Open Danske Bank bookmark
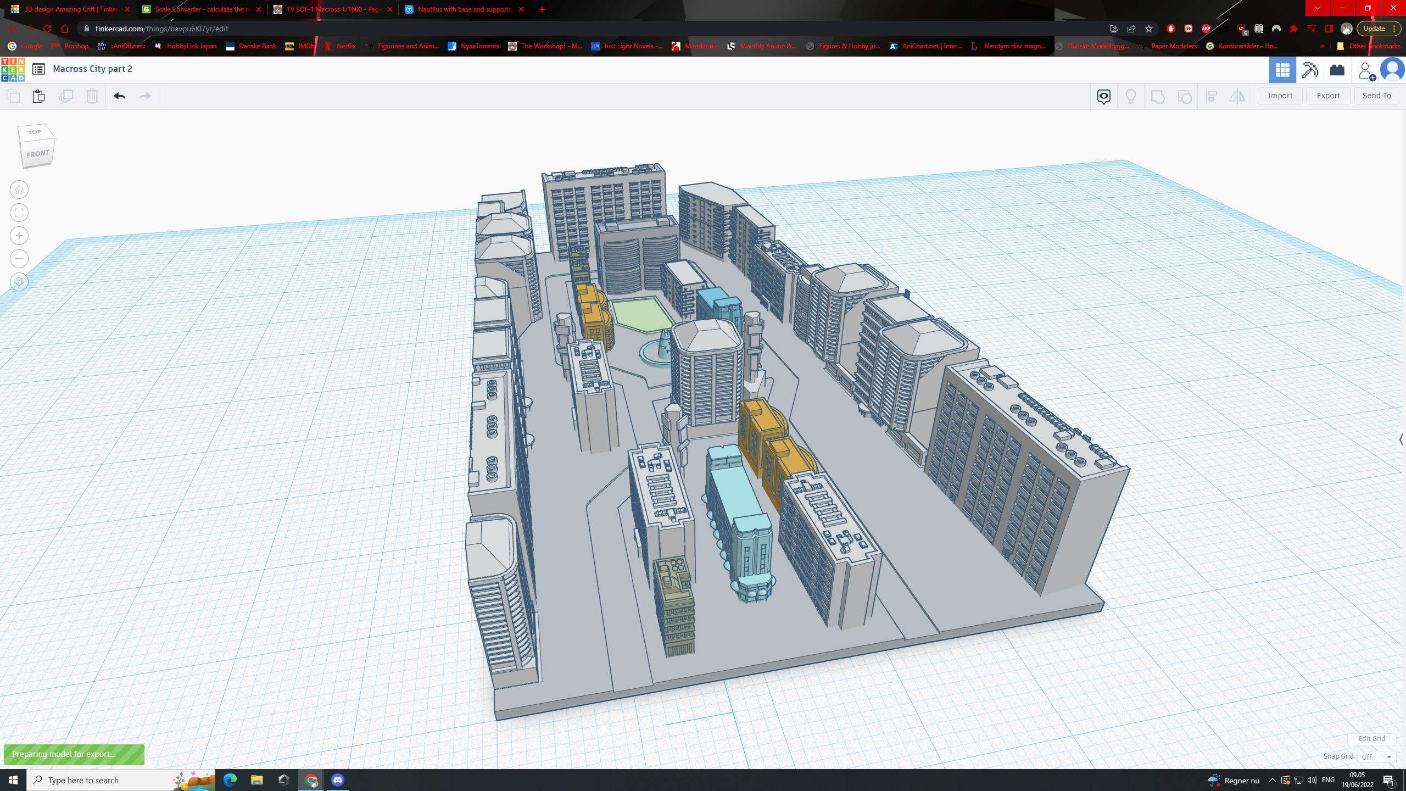 (251, 46)
